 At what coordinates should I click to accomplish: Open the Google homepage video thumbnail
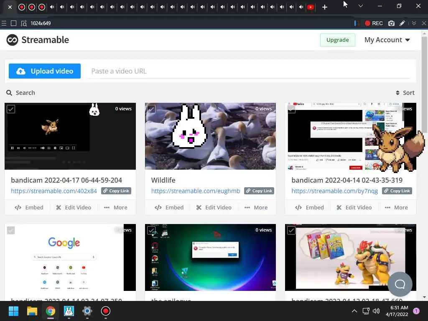coord(70,257)
